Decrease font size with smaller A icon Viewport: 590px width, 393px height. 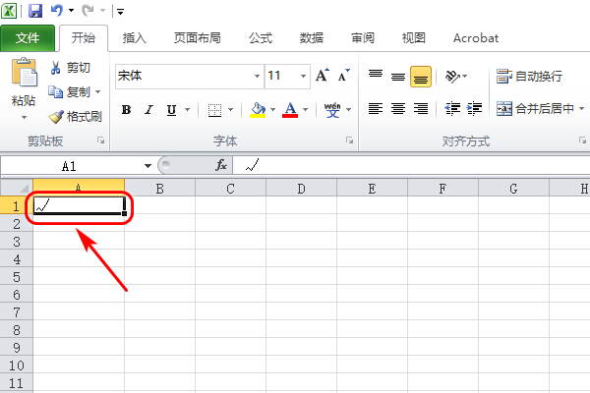343,76
